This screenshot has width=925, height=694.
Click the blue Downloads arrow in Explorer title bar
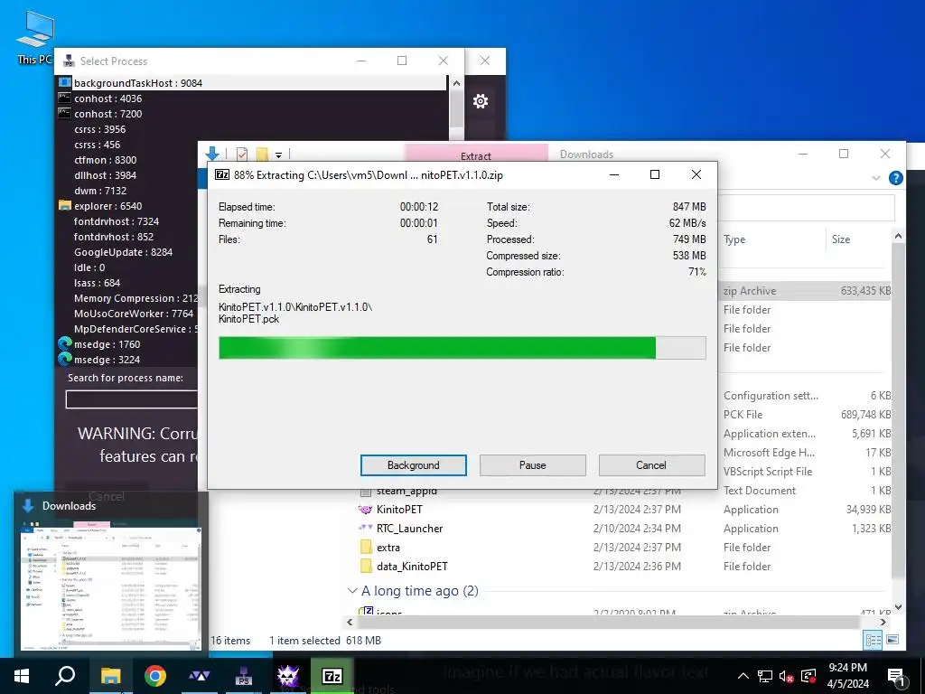(212, 154)
